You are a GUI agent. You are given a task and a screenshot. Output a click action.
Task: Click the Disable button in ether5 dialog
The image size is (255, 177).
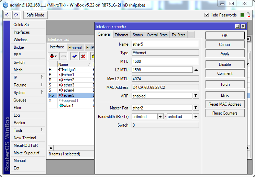(x=225, y=64)
